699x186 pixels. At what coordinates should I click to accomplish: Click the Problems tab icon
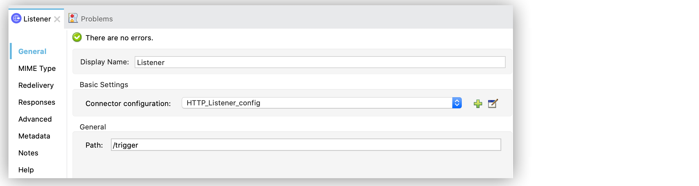point(73,18)
